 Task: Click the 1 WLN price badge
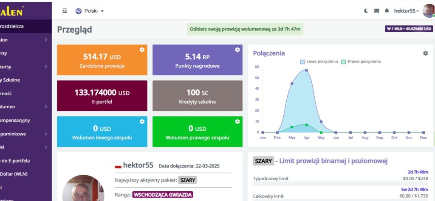click(409, 29)
